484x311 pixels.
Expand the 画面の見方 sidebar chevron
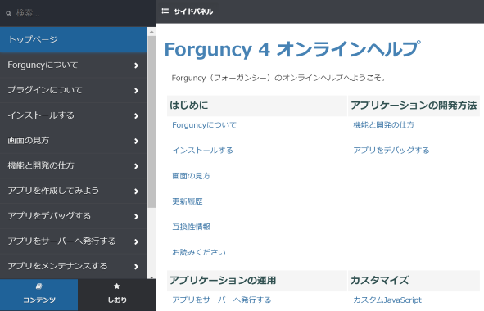pyautogui.click(x=136, y=142)
